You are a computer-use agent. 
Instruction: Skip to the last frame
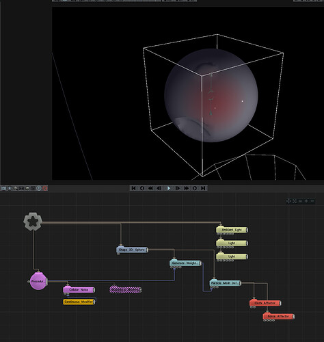tap(203, 188)
